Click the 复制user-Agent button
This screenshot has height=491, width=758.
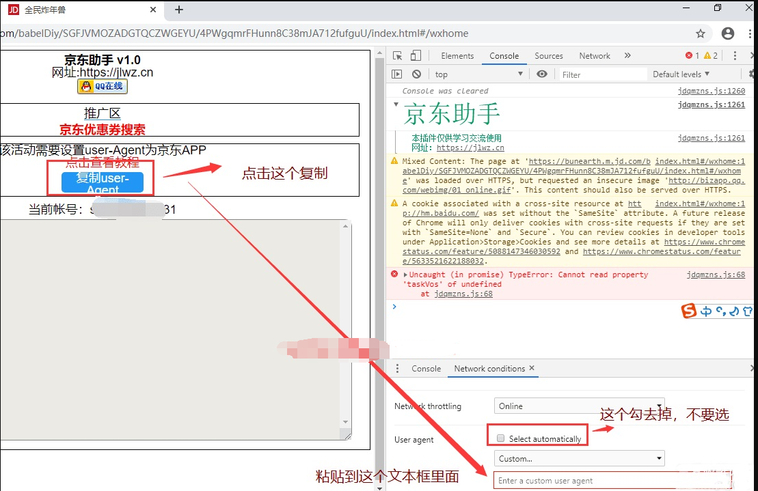pyautogui.click(x=103, y=182)
